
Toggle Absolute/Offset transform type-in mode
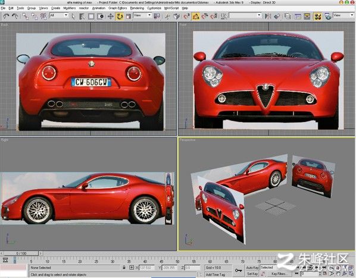pyautogui.click(x=132, y=267)
